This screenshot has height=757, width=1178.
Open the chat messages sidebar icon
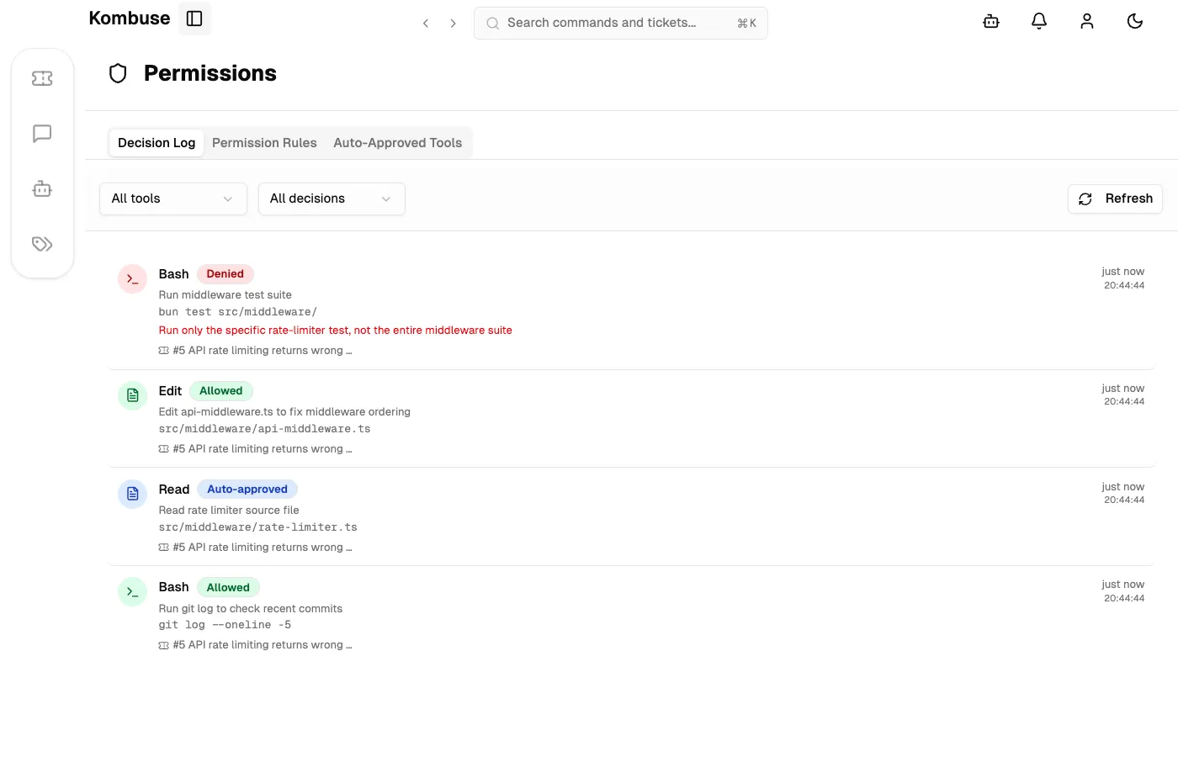tap(42, 133)
